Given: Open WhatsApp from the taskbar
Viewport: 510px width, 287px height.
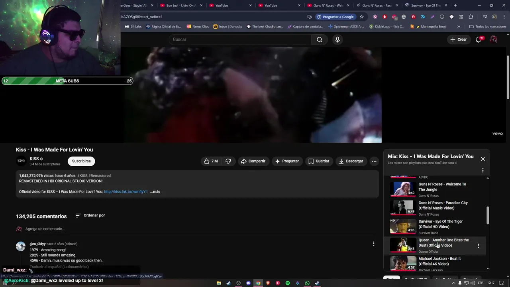Looking at the screenshot, I should pos(307,283).
